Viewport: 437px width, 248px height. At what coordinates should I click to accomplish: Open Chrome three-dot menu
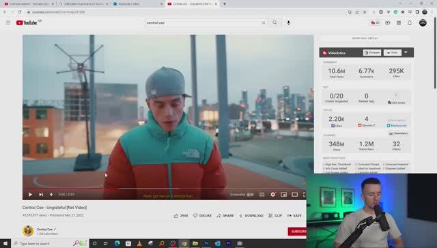point(432,12)
